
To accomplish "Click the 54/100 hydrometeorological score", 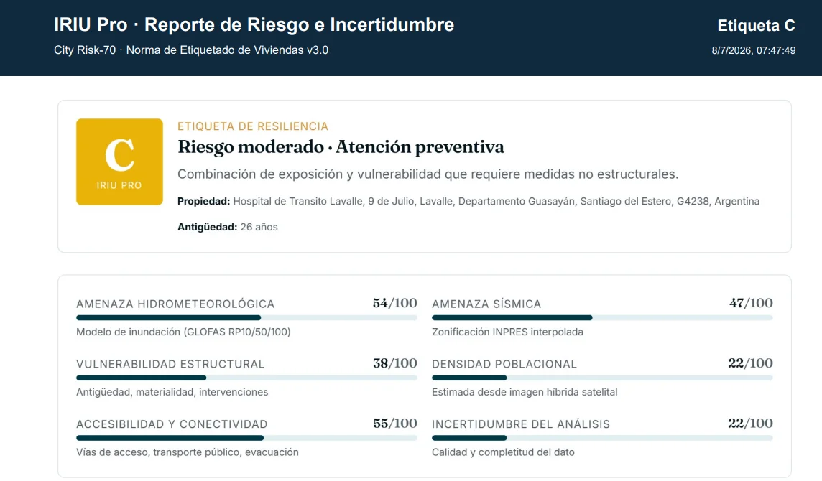I will click(394, 303).
